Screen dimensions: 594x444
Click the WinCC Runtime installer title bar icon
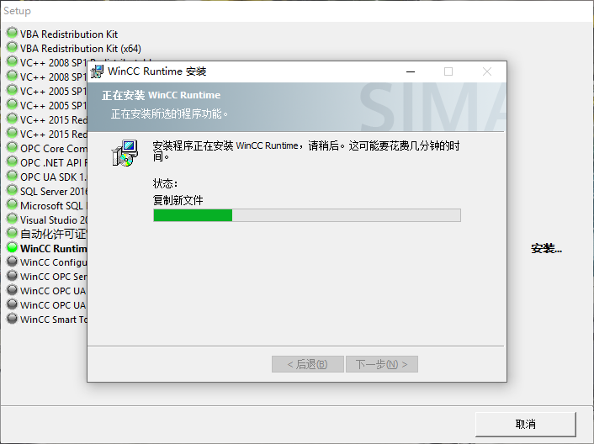tap(97, 71)
